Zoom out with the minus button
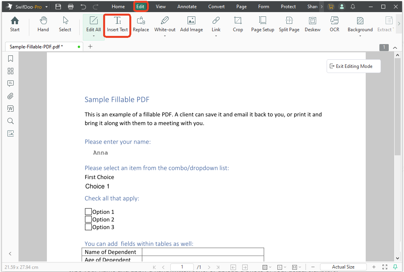Screen dimensions: 404x272 pos(313,267)
